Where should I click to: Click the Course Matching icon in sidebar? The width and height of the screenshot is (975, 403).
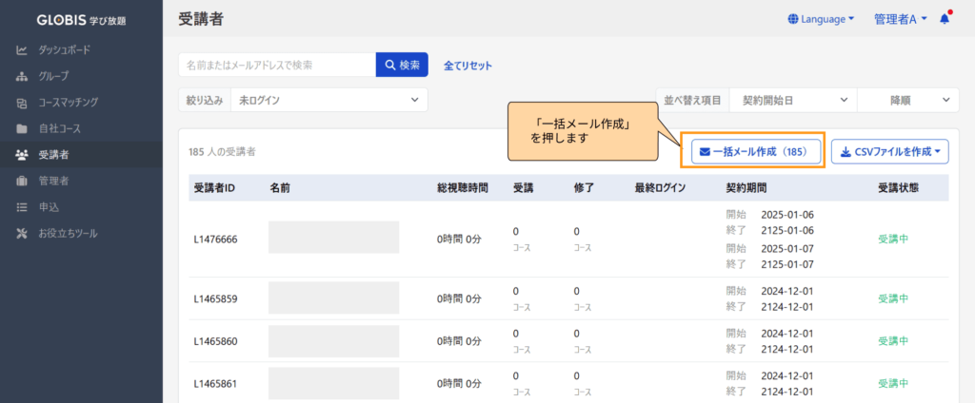[22, 102]
